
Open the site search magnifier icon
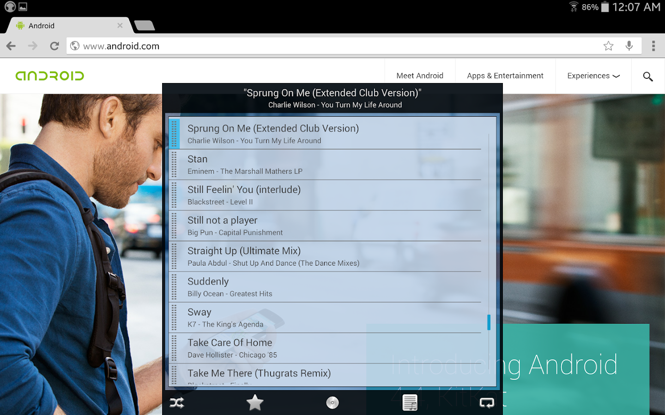648,76
